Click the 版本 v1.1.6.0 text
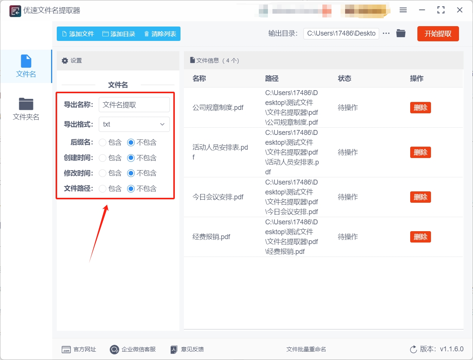This screenshot has width=473, height=360. tap(442, 349)
